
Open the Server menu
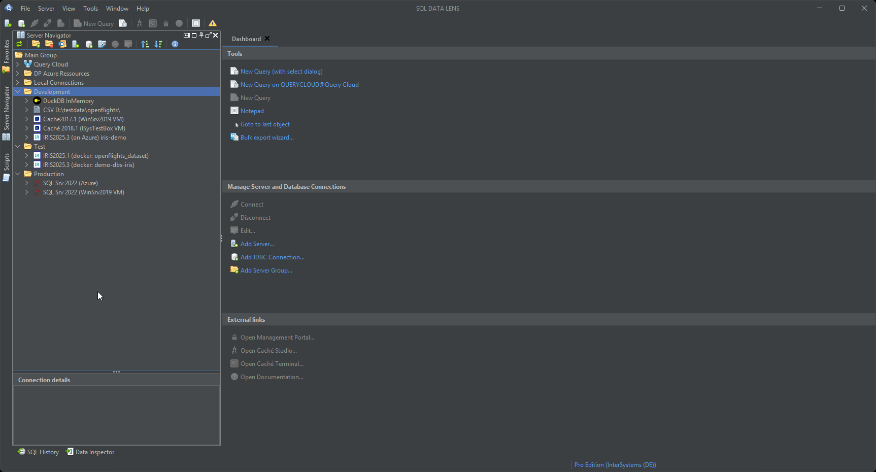(x=46, y=9)
